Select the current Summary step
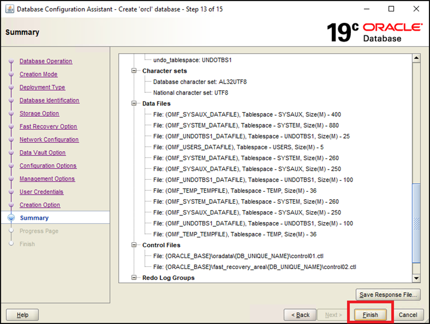 (34, 218)
